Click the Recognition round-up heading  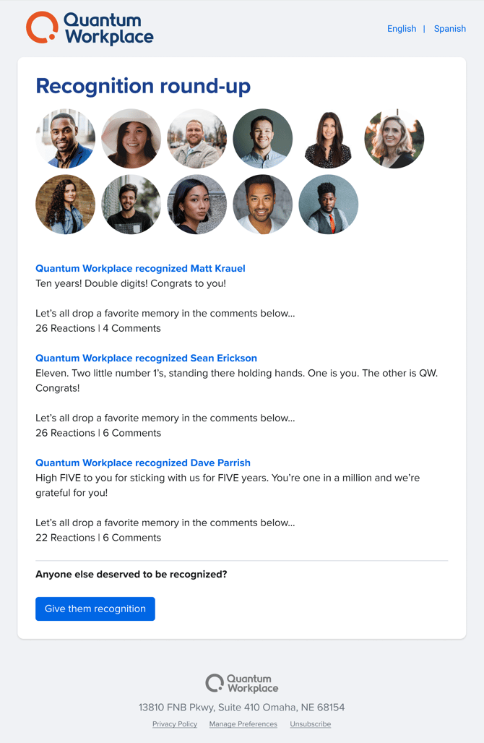point(143,86)
